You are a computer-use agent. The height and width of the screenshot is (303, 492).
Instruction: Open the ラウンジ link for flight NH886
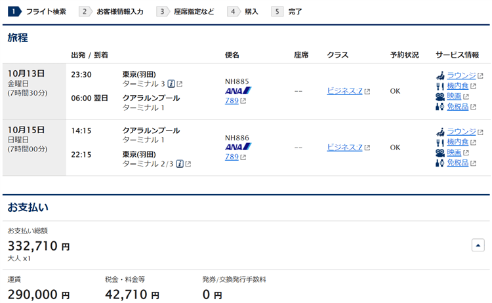(461, 132)
